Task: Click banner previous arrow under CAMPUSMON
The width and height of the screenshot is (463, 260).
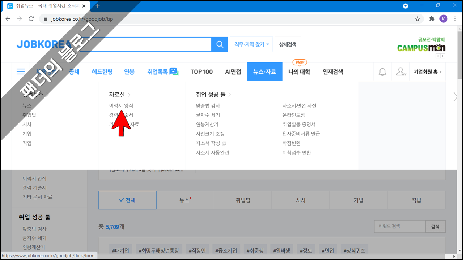Action: point(438,56)
